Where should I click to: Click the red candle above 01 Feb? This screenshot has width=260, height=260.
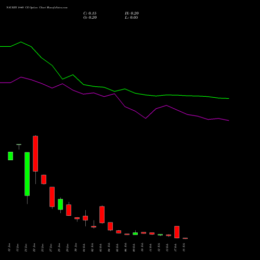tap(85, 218)
